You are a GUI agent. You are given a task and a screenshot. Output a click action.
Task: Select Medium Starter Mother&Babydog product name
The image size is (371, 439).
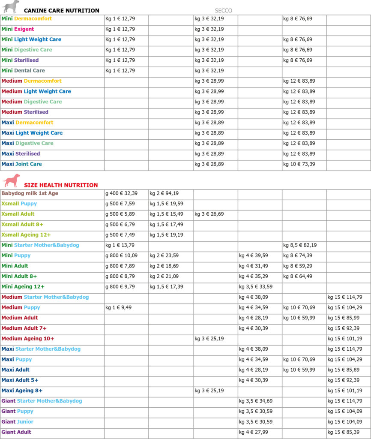click(x=45, y=297)
